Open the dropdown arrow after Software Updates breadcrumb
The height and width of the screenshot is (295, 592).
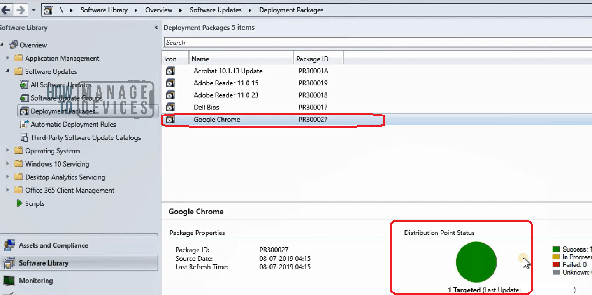click(250, 10)
